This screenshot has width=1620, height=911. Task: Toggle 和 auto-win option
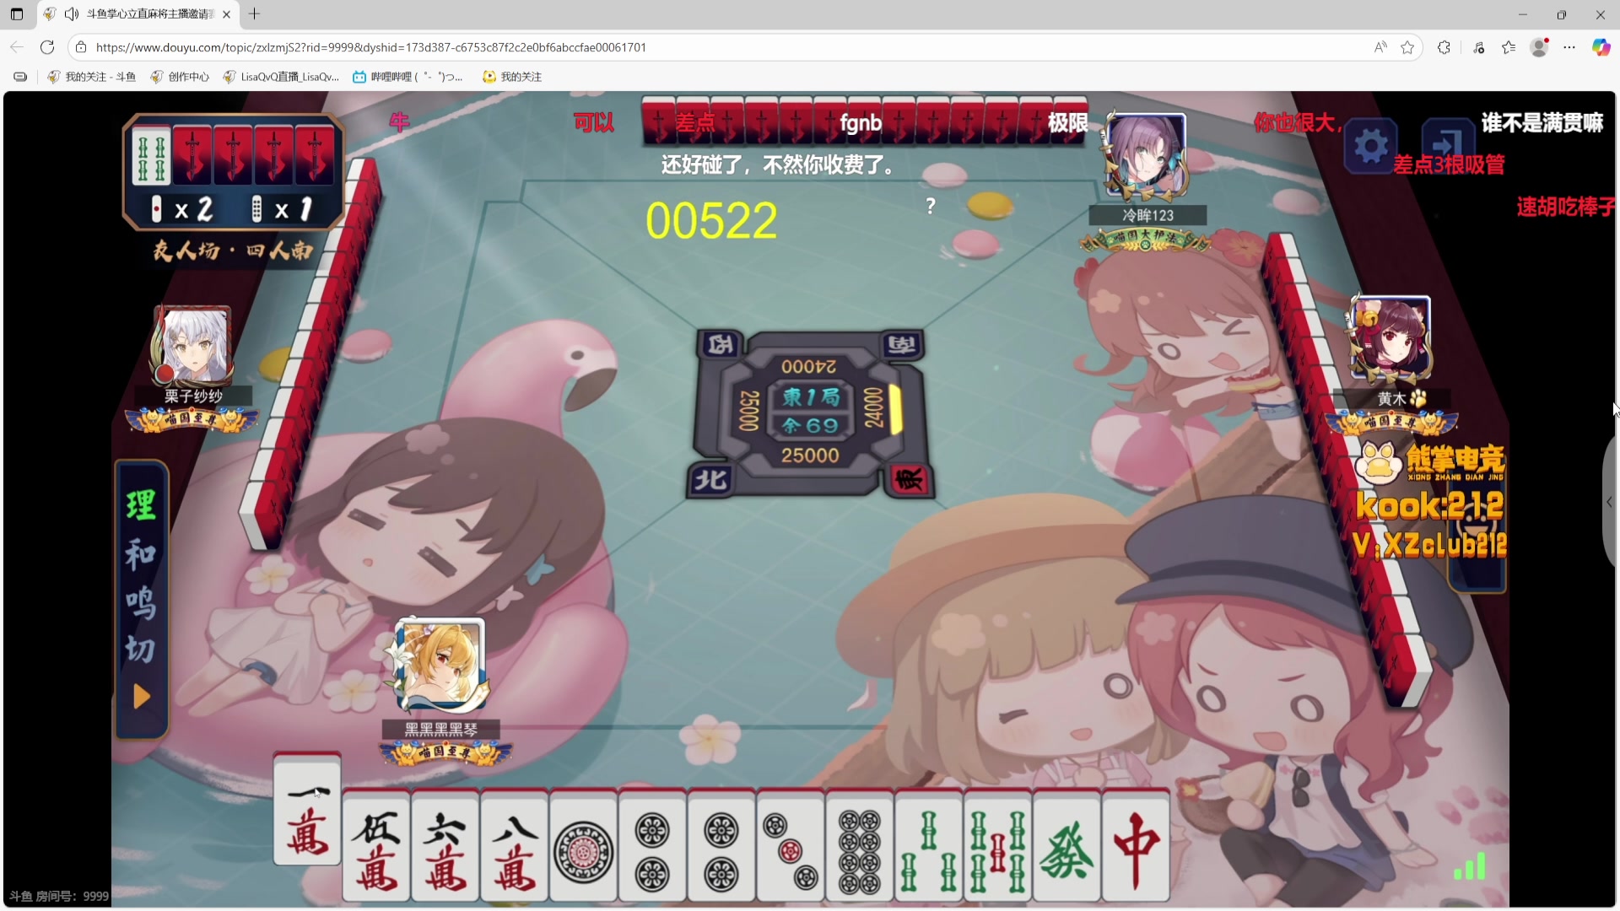click(140, 554)
